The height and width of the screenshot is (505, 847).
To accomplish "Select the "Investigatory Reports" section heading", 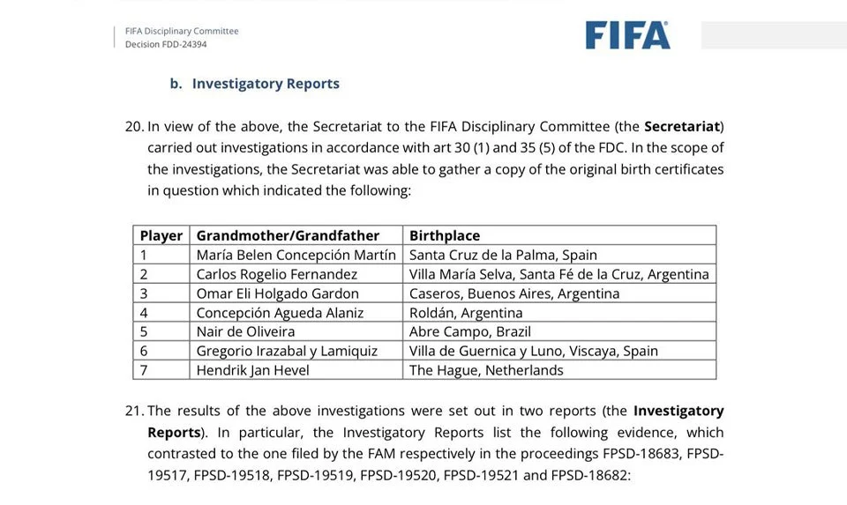I will pos(266,84).
